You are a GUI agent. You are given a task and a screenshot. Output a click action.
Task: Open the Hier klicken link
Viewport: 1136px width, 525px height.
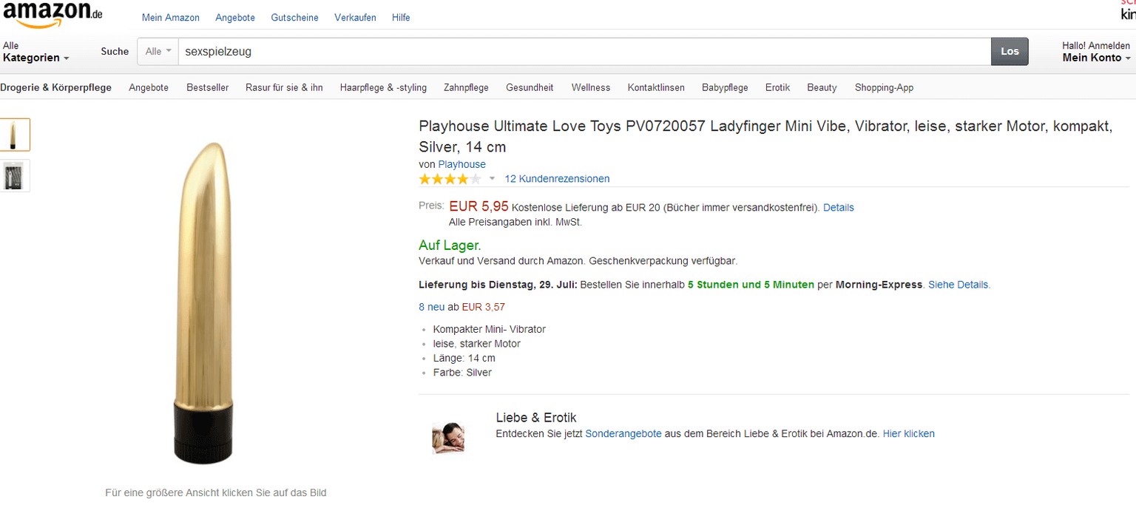[x=908, y=434]
